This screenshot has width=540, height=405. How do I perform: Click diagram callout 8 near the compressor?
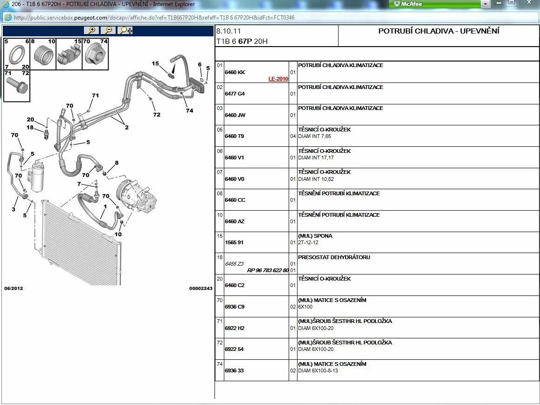click(x=117, y=163)
